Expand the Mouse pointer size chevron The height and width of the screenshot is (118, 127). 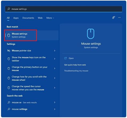55,51
